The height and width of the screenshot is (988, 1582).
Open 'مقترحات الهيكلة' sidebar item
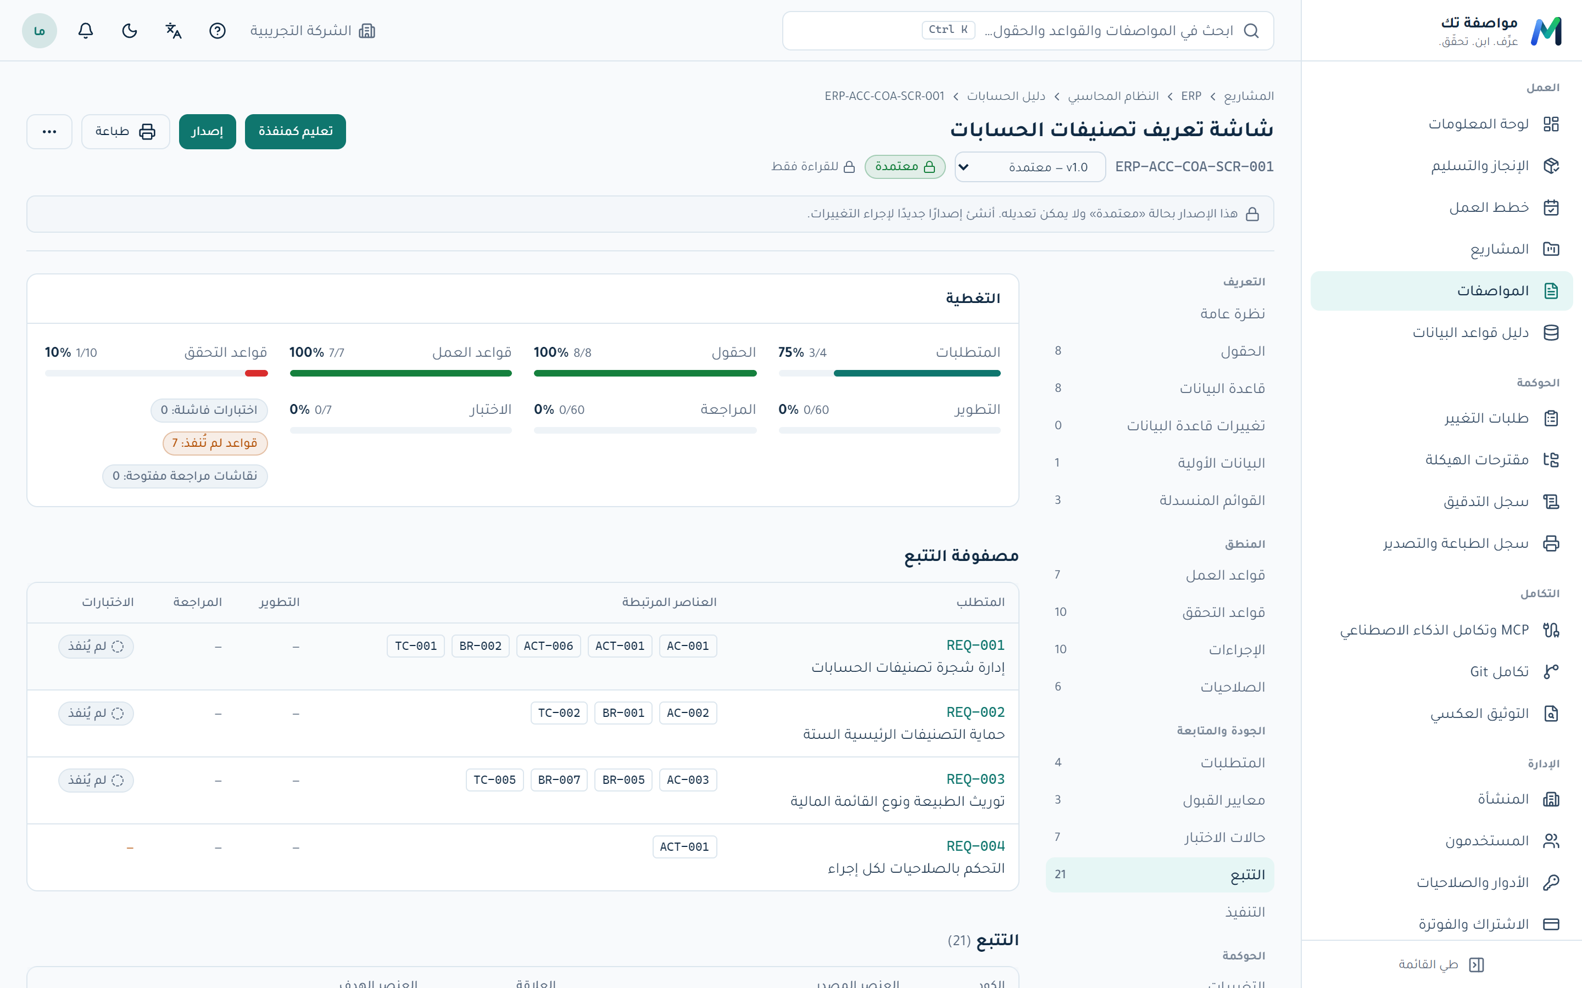[x=1441, y=460]
